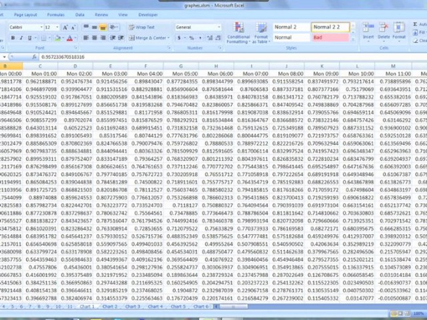Screen dimensions: 427x320
Task: Apply red font color
Action: point(70,38)
